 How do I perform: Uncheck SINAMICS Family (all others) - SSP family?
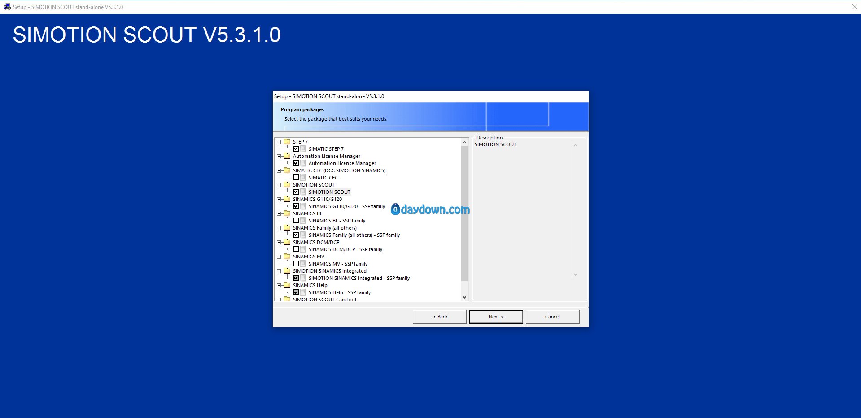point(296,235)
